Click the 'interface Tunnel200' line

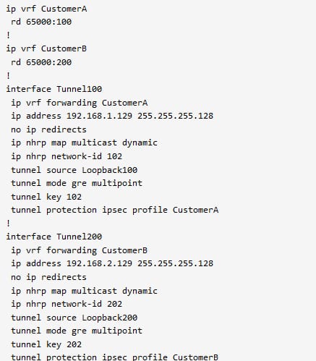point(54,237)
